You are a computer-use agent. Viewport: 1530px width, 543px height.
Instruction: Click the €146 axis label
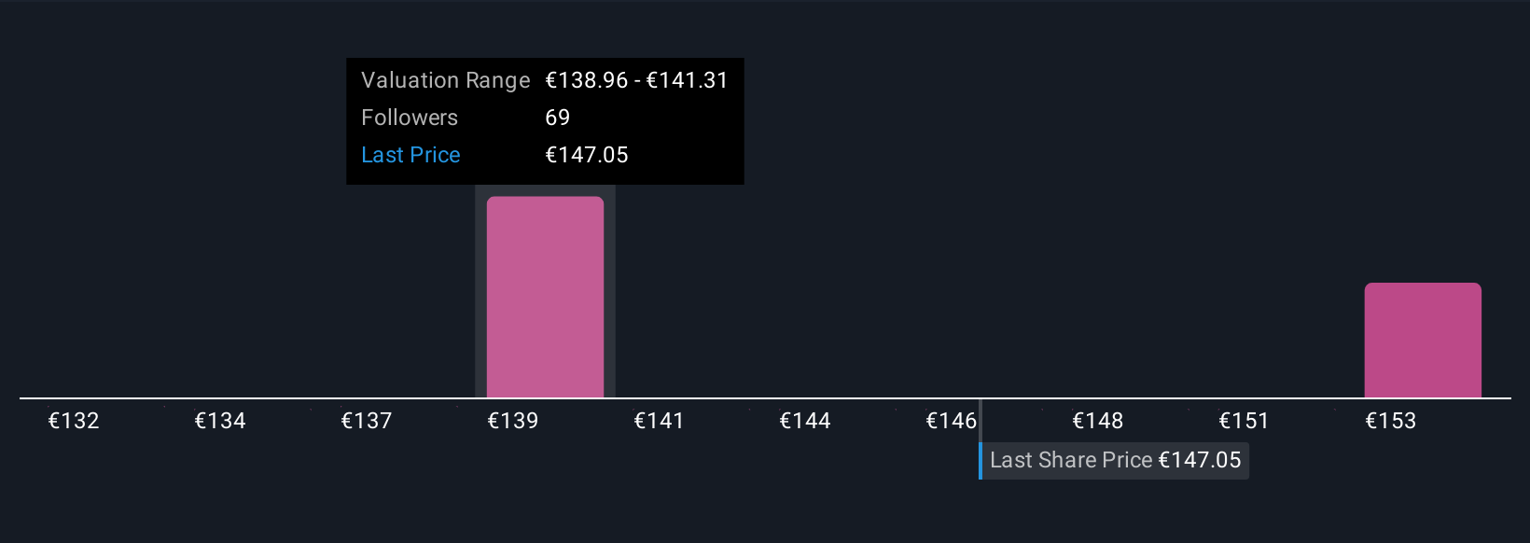point(951,421)
